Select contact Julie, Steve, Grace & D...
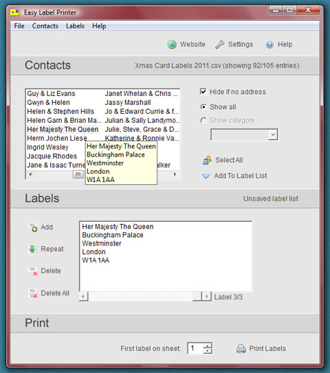The height and width of the screenshot is (373, 330). [x=142, y=130]
